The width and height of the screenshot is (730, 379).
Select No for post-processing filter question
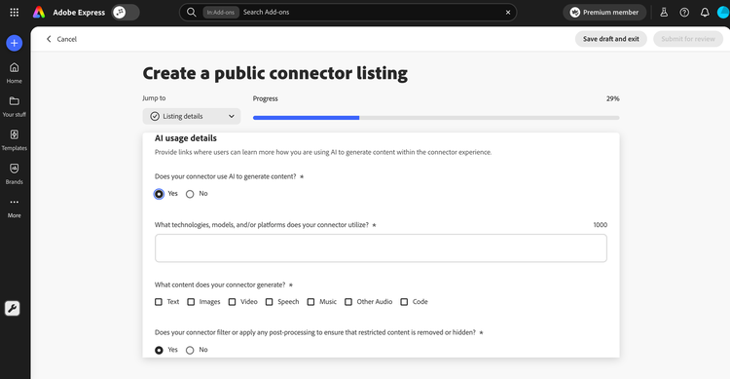coord(190,350)
